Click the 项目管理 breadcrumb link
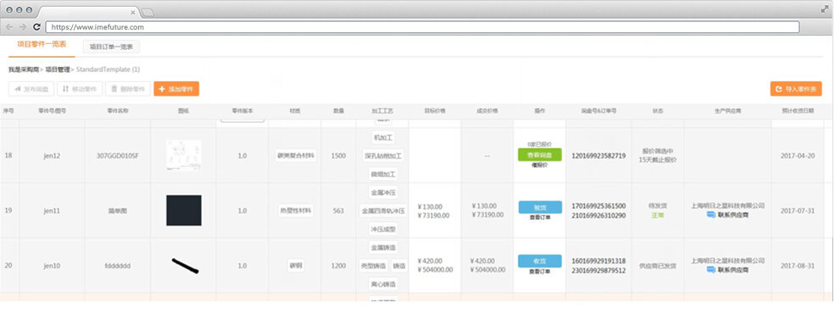Viewport: 834px width, 314px height. 58,69
